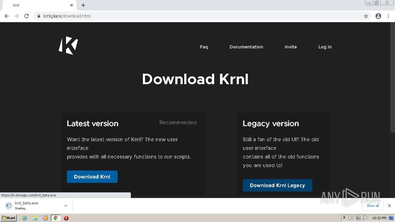Viewport: 395px width, 222px height.
Task: Reload the page
Action: [27, 16]
